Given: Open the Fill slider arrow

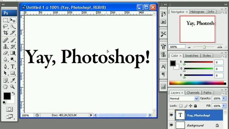Looking at the screenshot, I should [x=224, y=106].
